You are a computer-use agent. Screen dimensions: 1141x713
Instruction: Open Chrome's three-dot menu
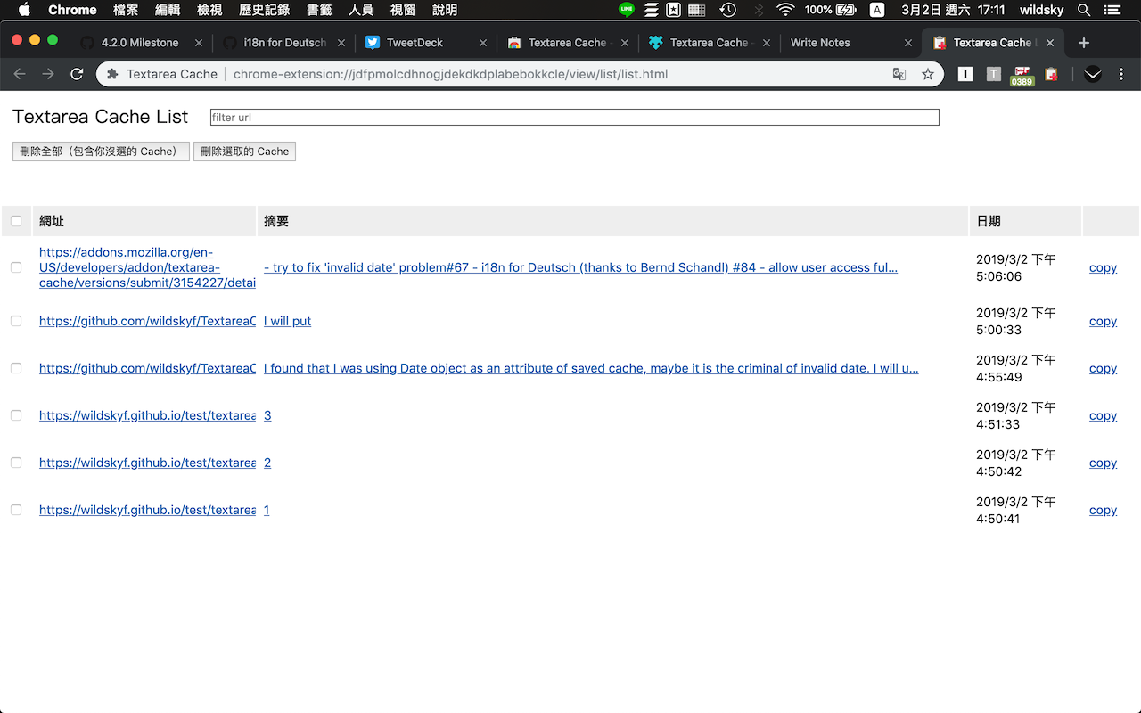(x=1121, y=74)
